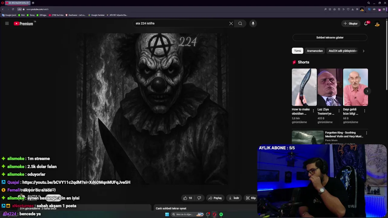388x218 pixels.
Task: Select the Ata224 adlı yükleyiciden chip
Action: (343, 51)
